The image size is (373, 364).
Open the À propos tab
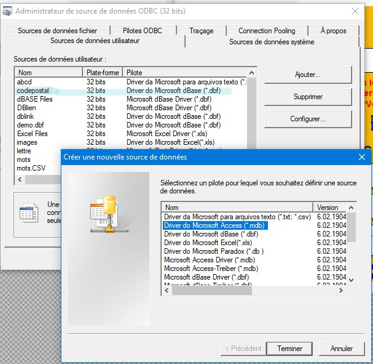click(333, 31)
